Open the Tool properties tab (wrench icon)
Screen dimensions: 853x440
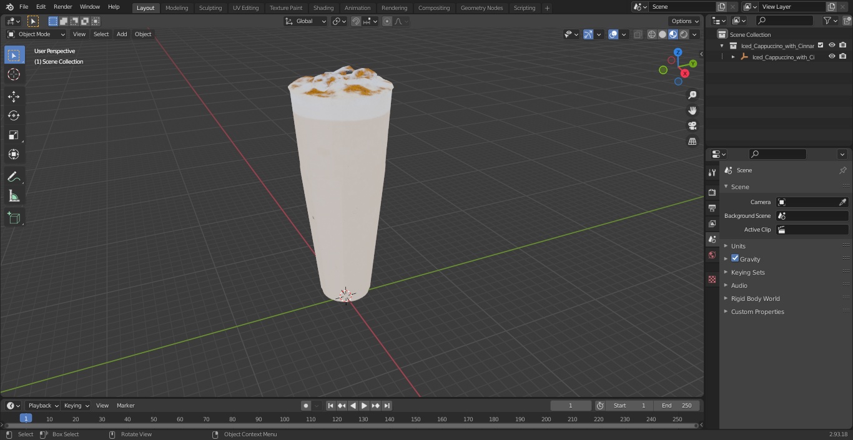click(x=712, y=172)
